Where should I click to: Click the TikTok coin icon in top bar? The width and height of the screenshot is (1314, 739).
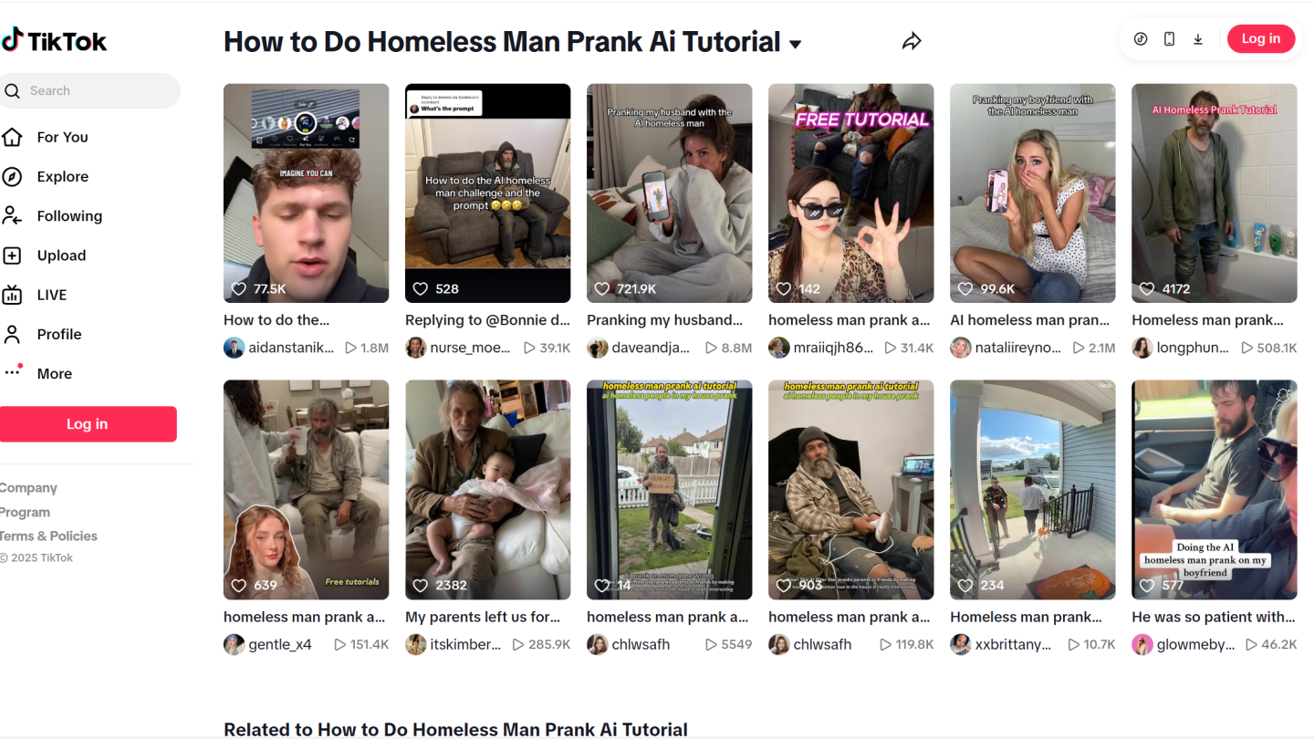pyautogui.click(x=1141, y=38)
